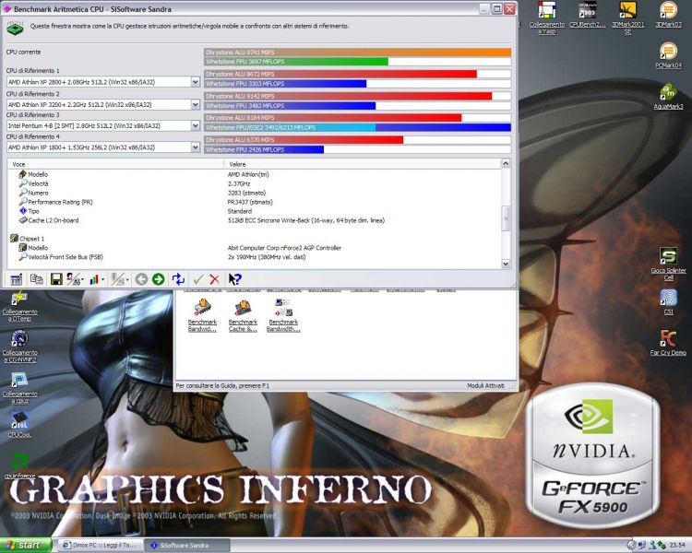Click the taskbar clock showing 23.54
The image size is (692, 553).
tap(677, 545)
